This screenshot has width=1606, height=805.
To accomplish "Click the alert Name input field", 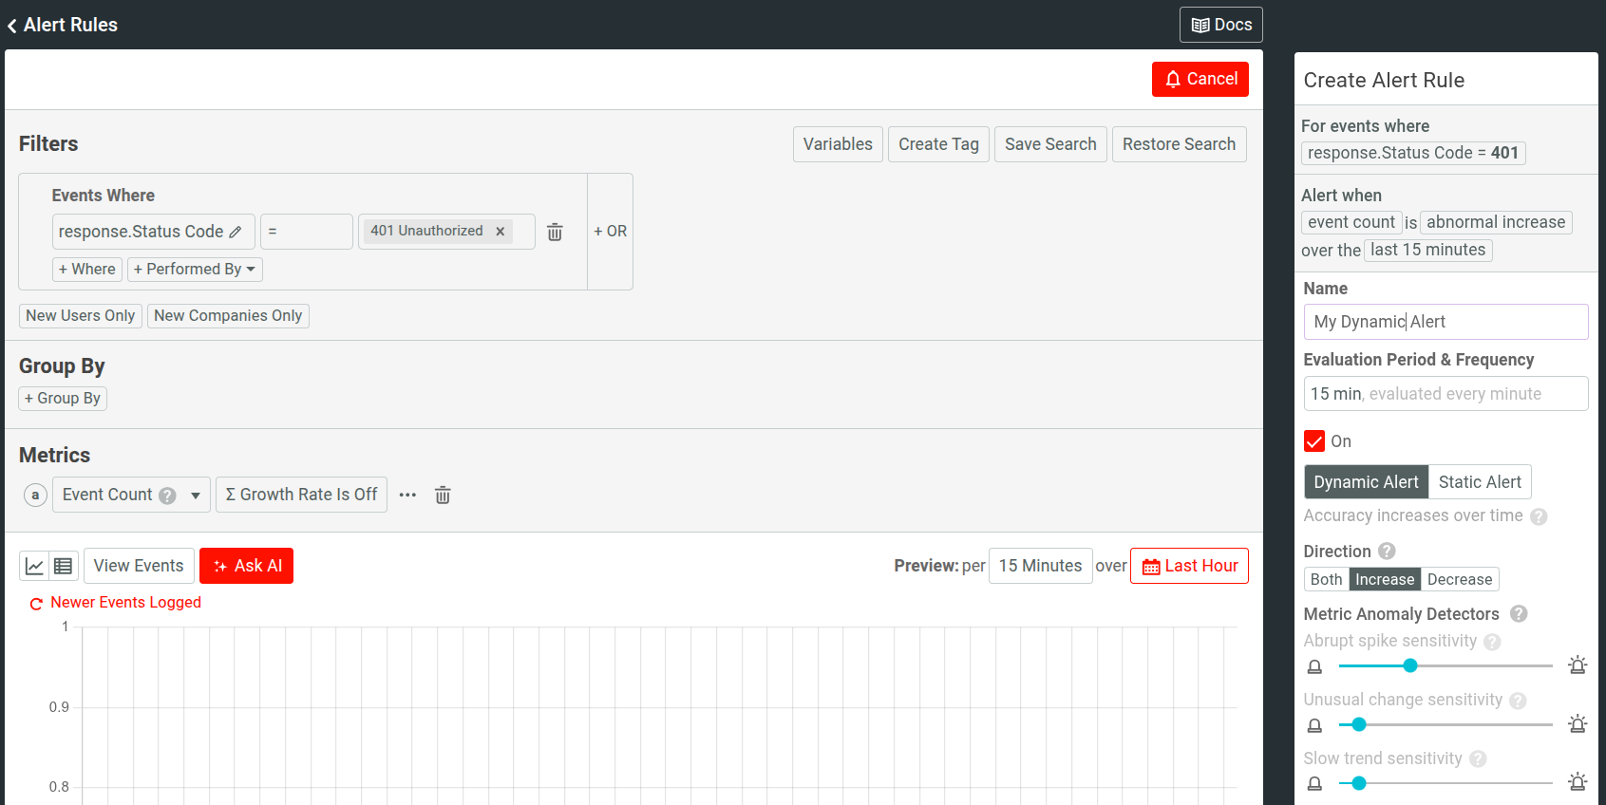I will (x=1445, y=322).
